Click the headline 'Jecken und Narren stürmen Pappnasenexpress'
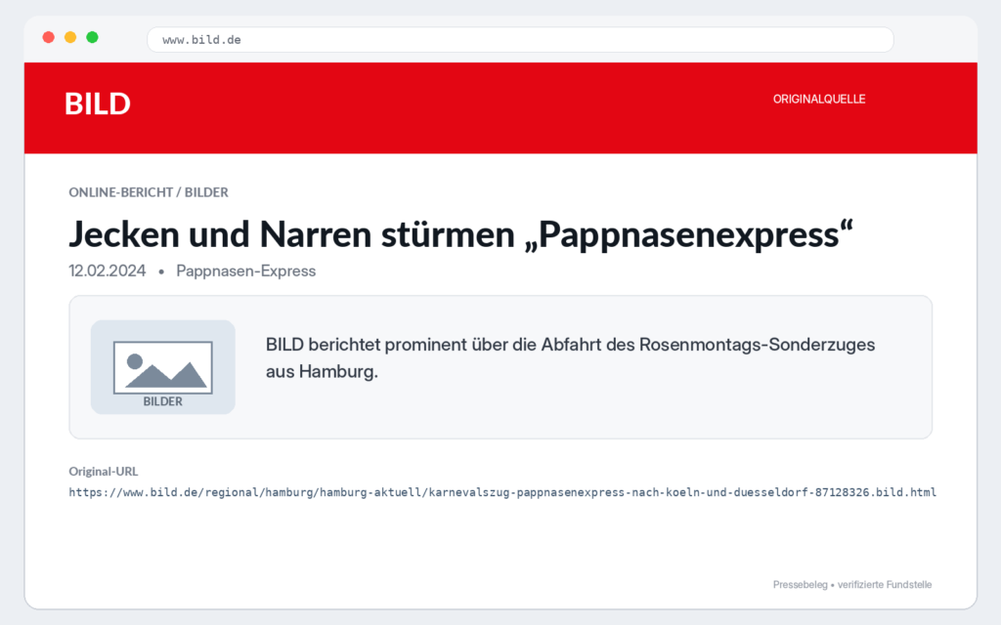 point(461,234)
